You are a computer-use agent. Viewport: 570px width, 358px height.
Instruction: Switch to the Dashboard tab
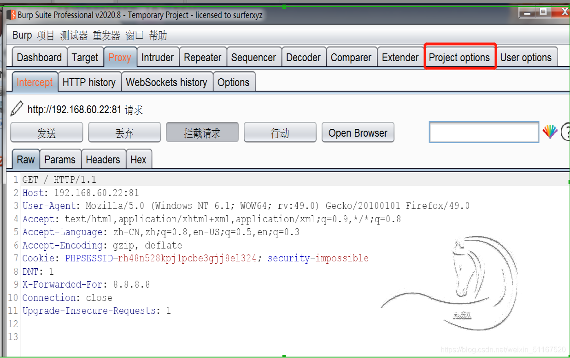[x=39, y=58]
